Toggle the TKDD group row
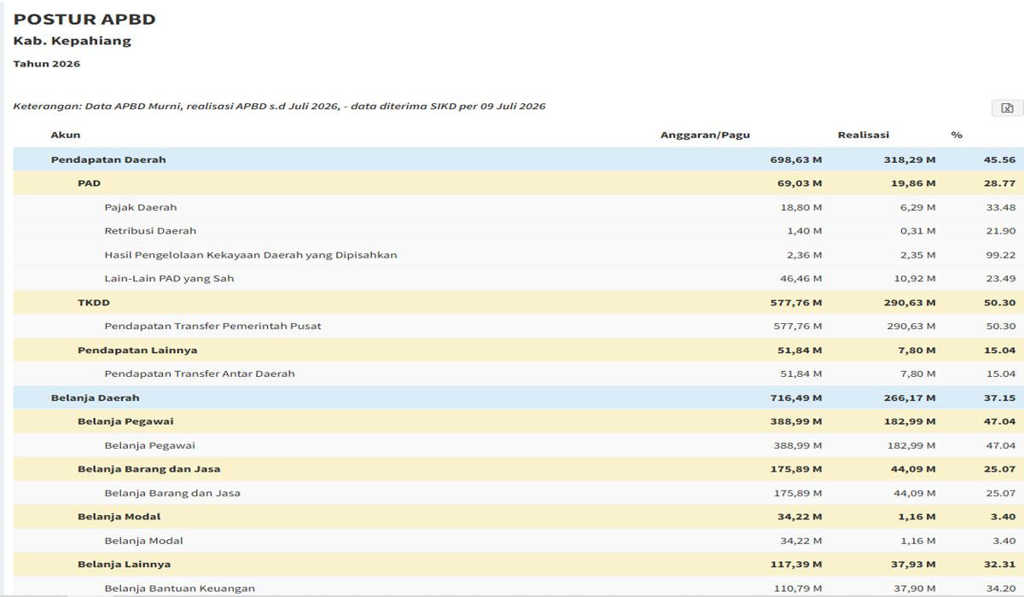 pyautogui.click(x=519, y=303)
